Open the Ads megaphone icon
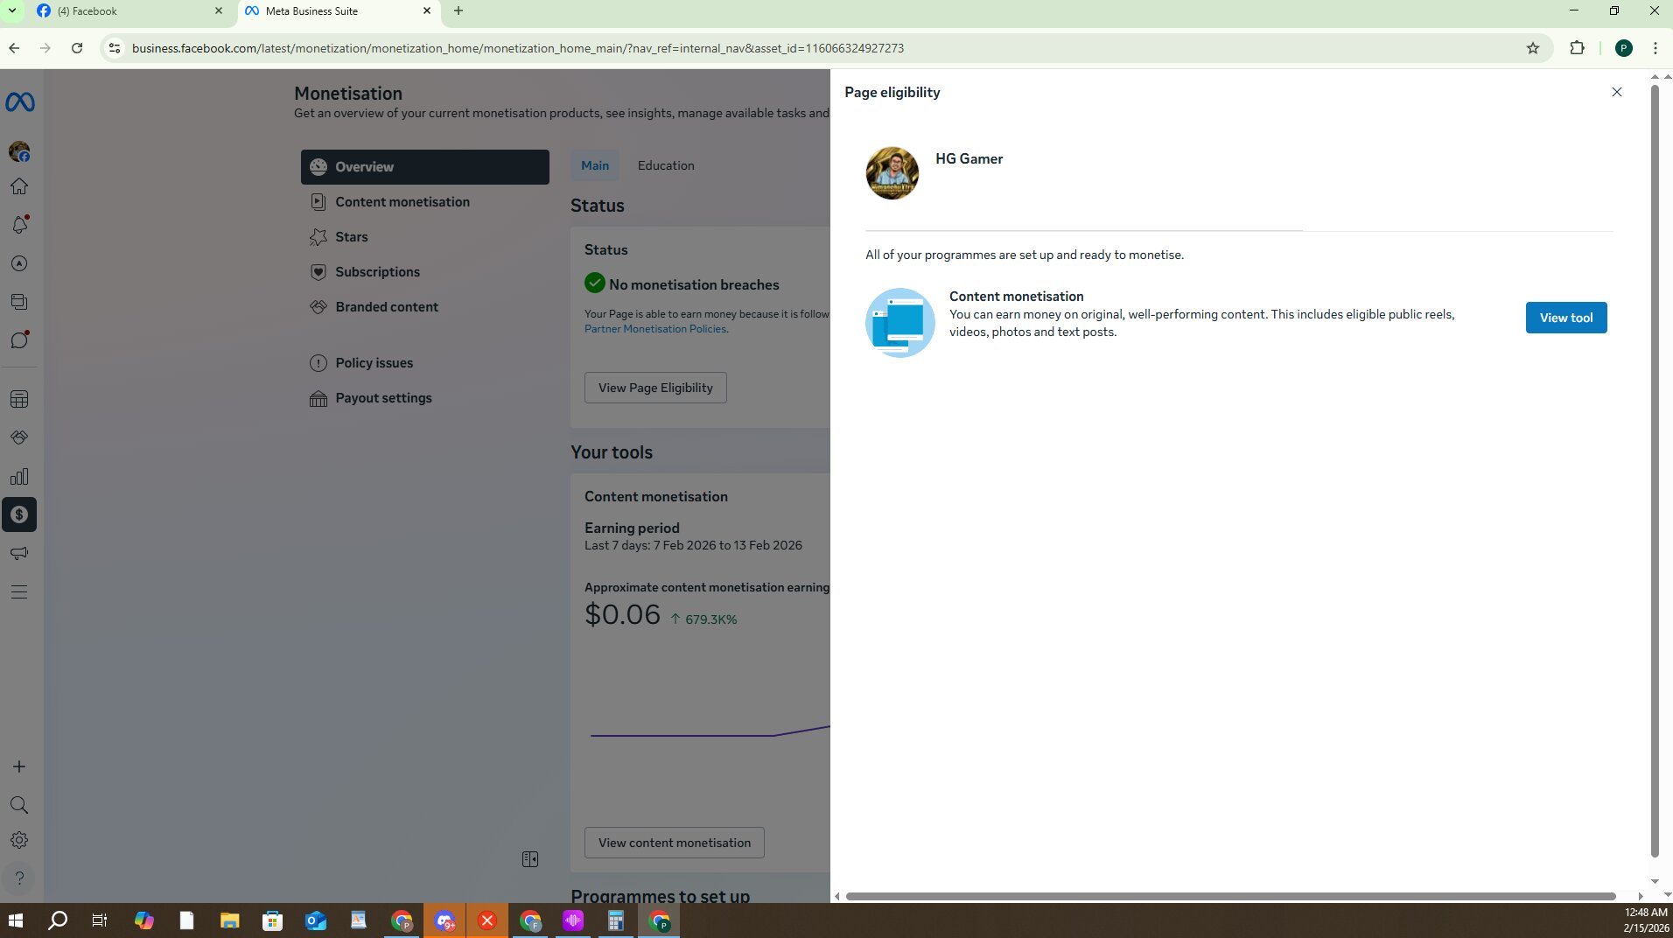The height and width of the screenshot is (938, 1673). pyautogui.click(x=19, y=553)
